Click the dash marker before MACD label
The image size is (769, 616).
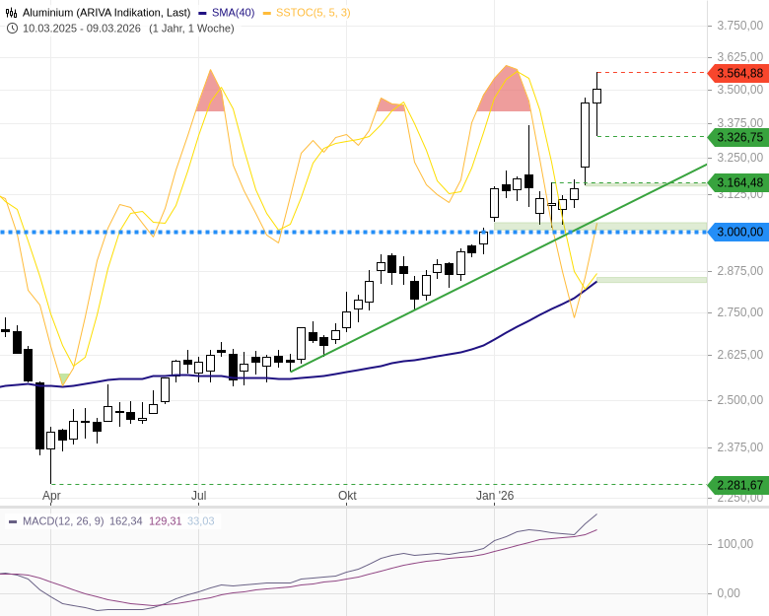point(12,521)
